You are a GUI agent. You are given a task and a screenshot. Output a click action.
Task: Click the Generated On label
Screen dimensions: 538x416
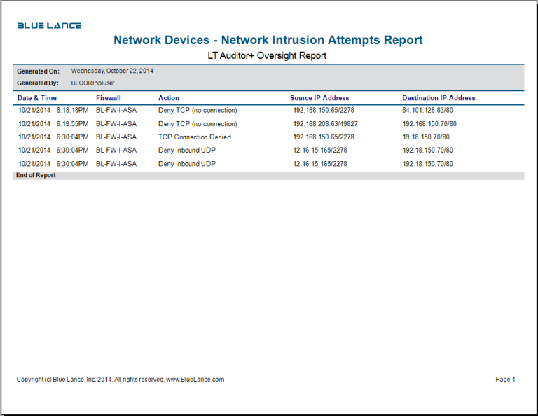tap(38, 71)
